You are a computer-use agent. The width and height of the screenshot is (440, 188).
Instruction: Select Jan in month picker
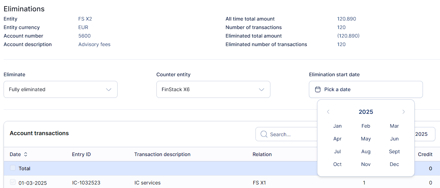[x=337, y=126]
